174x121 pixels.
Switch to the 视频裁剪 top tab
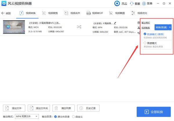coord(50,13)
